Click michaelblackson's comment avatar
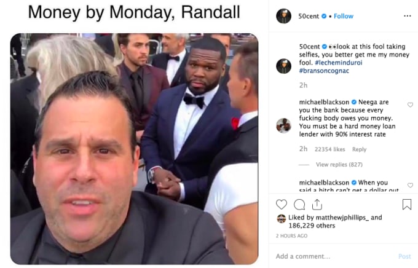The image size is (418, 268). coord(283,125)
